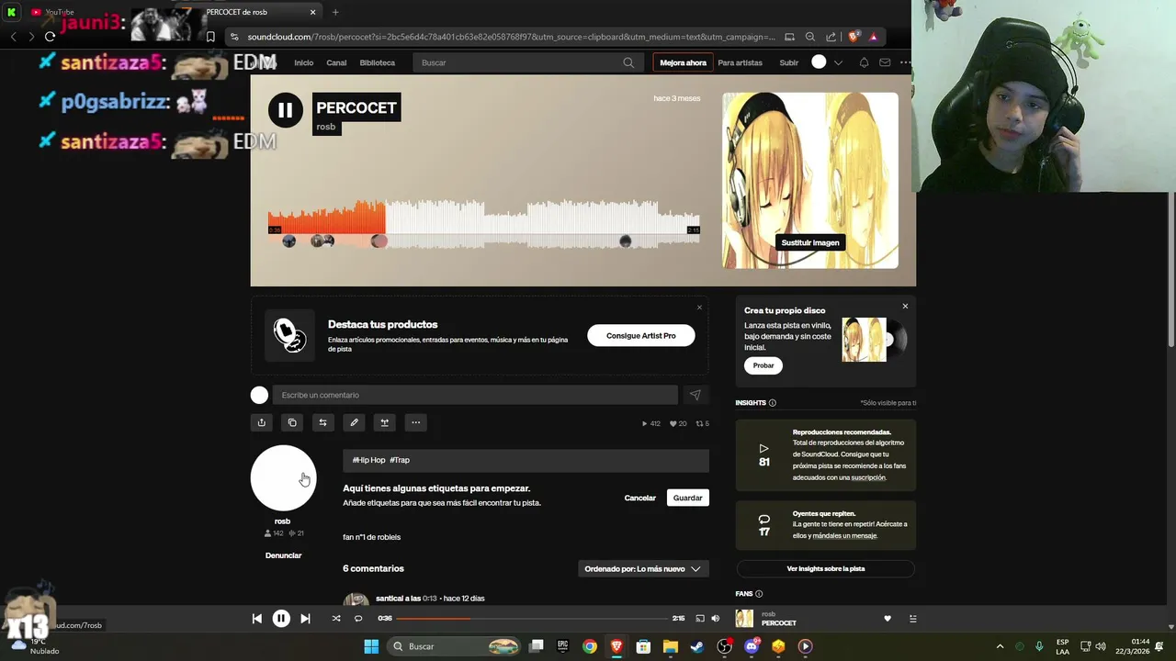This screenshot has height=661, width=1176.
Task: Like the playing track with heart icon
Action: click(x=888, y=619)
